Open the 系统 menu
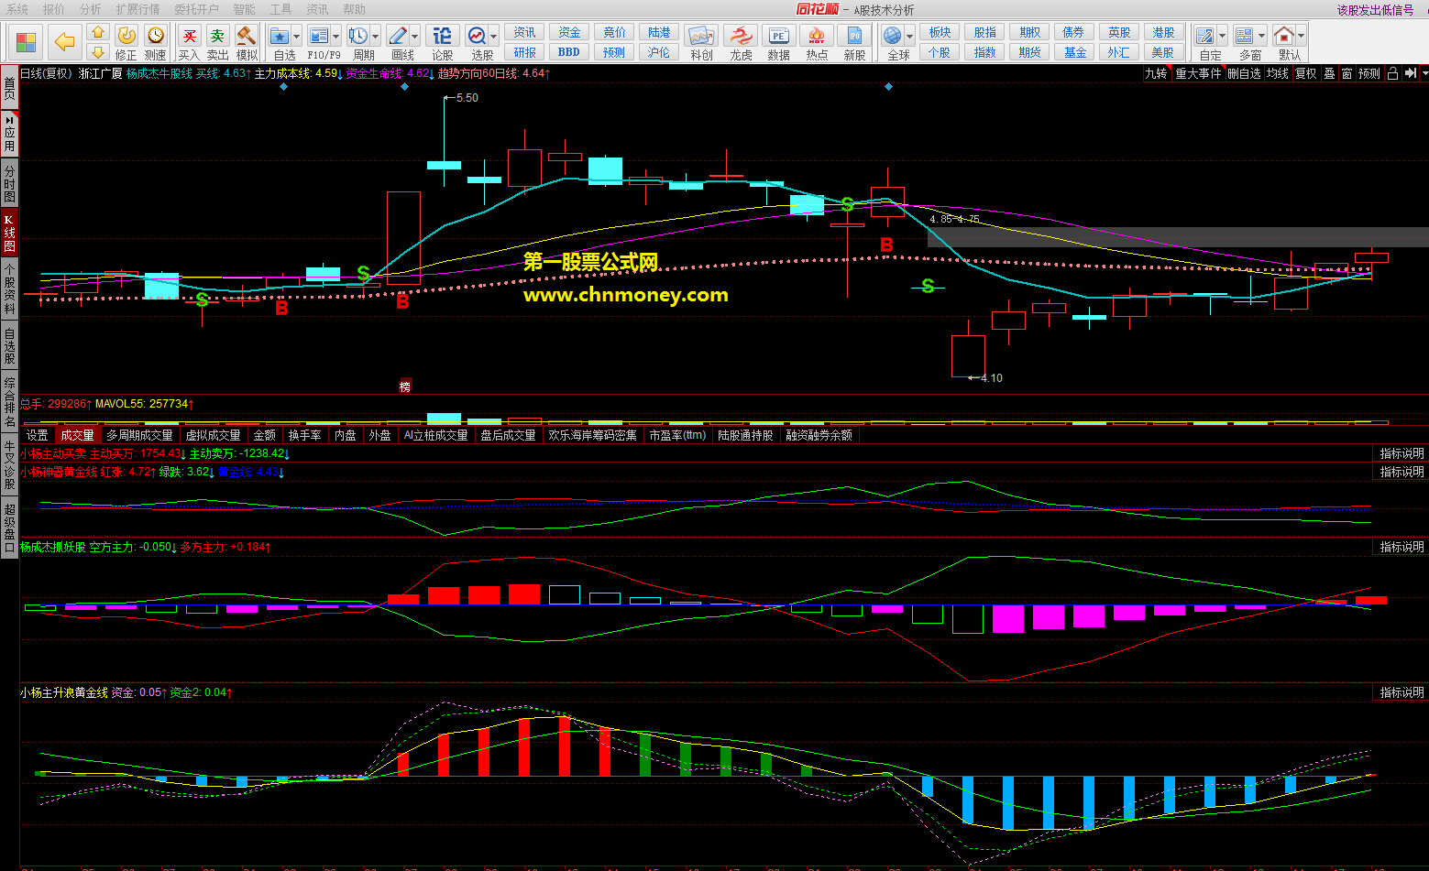The image size is (1429, 871). (x=17, y=9)
